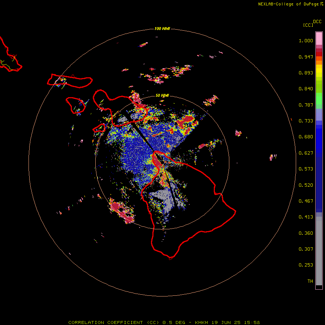This screenshot has height=325, width=325.
Task: Select the 0.627 legend value
Action: [306, 153]
